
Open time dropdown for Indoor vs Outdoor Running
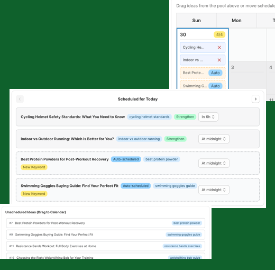pyautogui.click(x=214, y=139)
